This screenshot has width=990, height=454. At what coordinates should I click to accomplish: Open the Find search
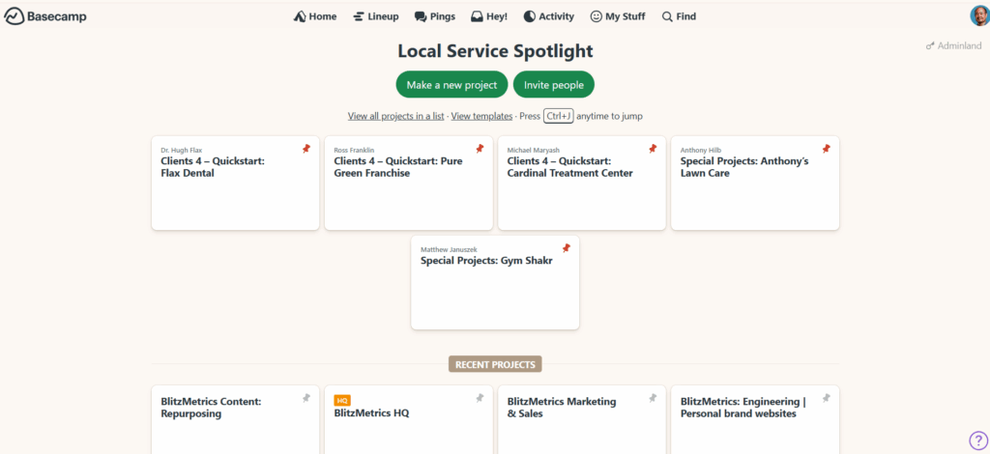tap(679, 16)
